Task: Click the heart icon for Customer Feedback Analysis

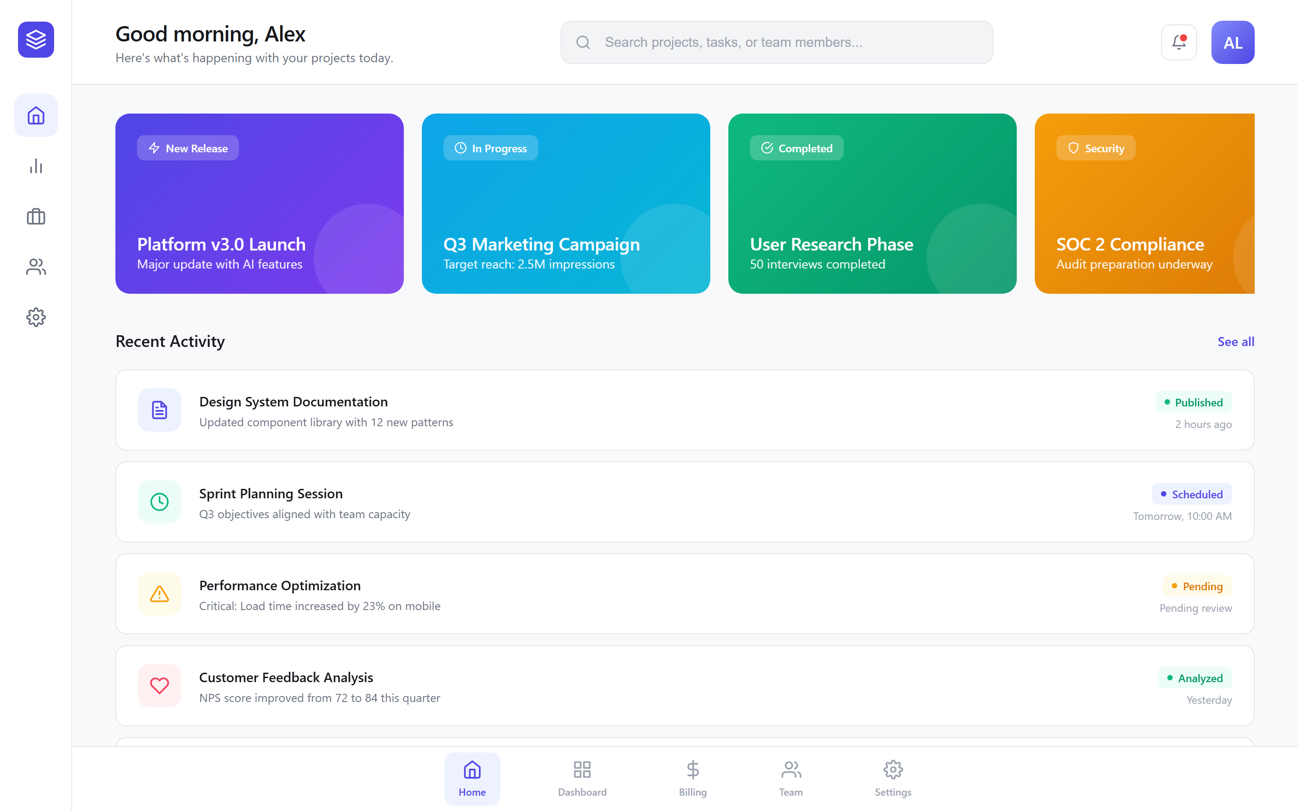Action: [159, 685]
